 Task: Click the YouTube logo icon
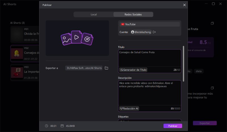click(123, 24)
